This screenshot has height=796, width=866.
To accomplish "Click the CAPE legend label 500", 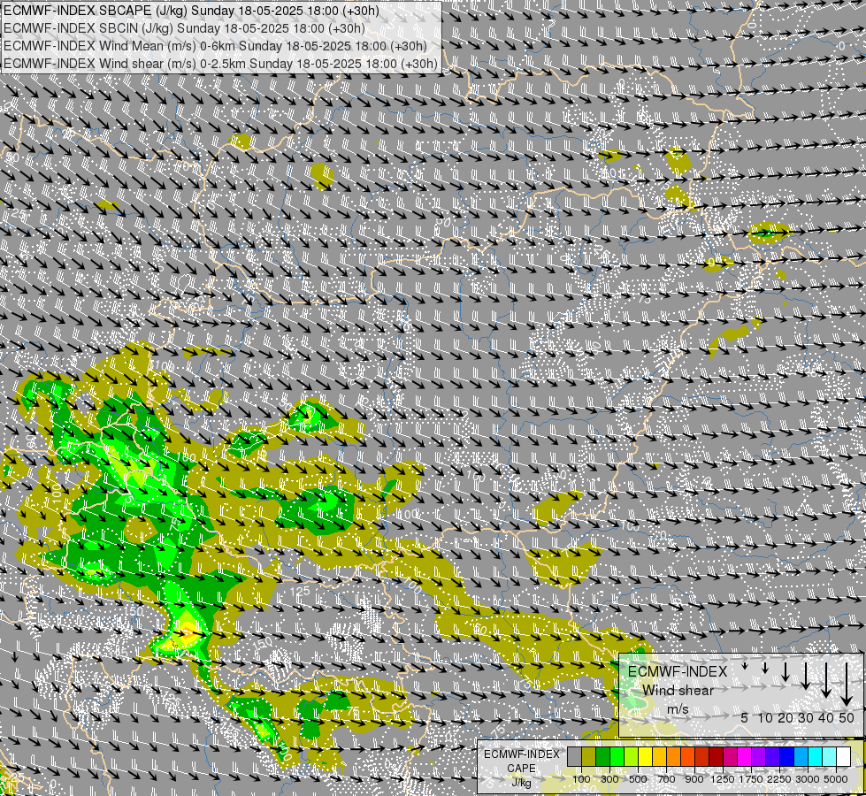I will (638, 779).
